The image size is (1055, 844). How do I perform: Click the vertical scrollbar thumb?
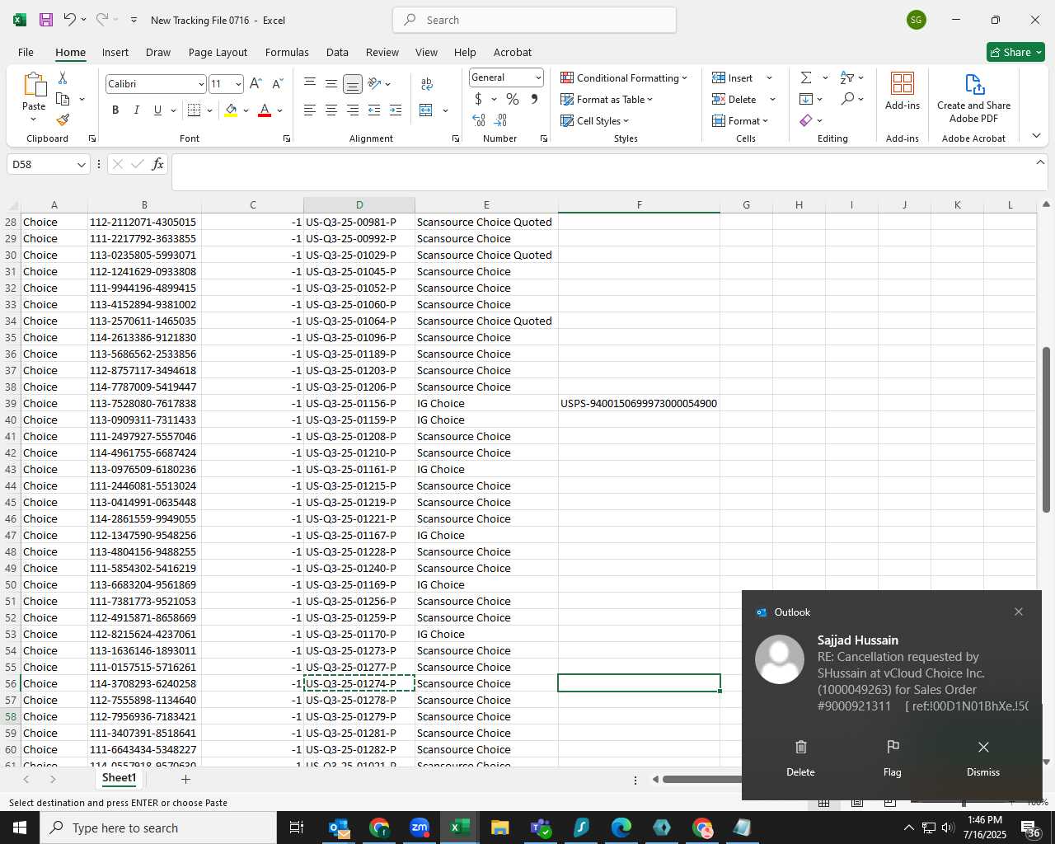1046,429
